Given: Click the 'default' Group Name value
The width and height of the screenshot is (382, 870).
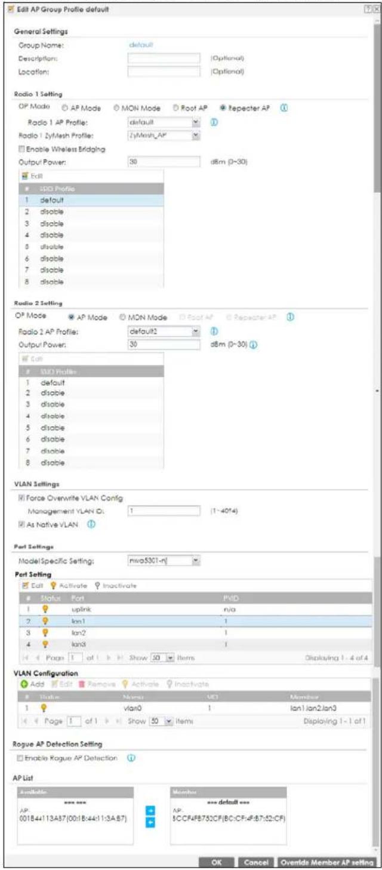Looking at the screenshot, I should point(141,44).
